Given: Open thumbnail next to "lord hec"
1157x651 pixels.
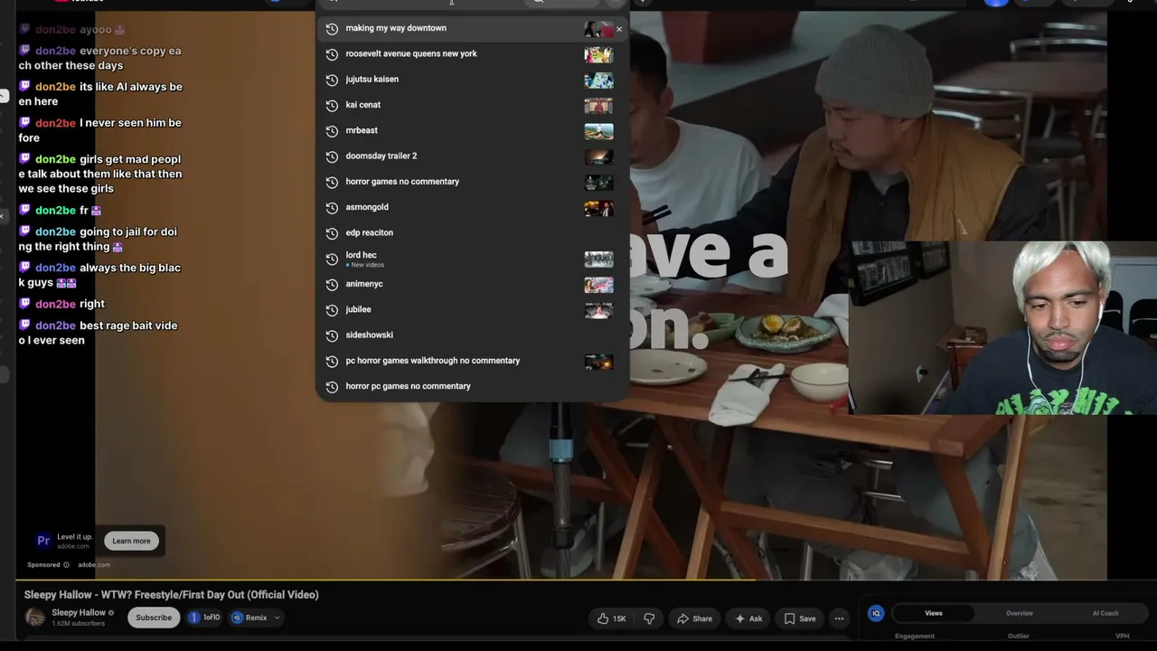Looking at the screenshot, I should [598, 259].
